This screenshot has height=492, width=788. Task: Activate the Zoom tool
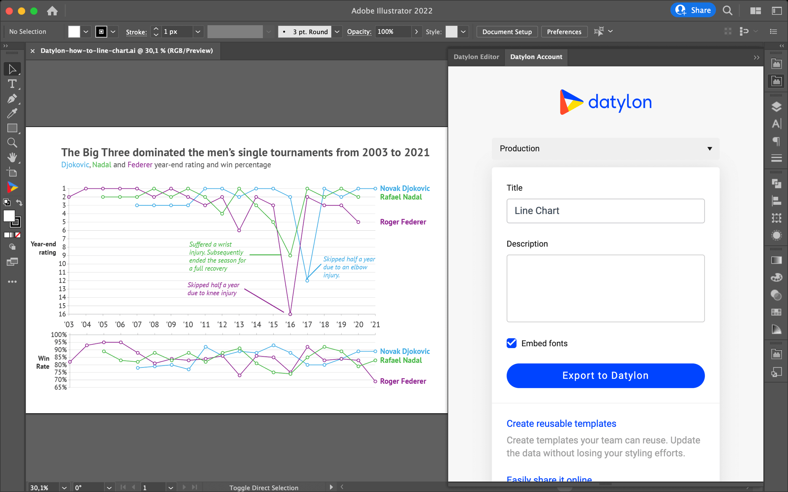(12, 142)
